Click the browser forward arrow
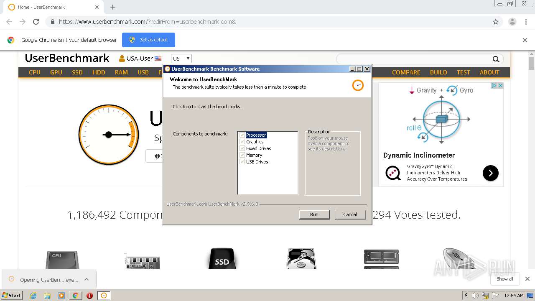Viewport: 535px width, 301px height. [x=23, y=22]
